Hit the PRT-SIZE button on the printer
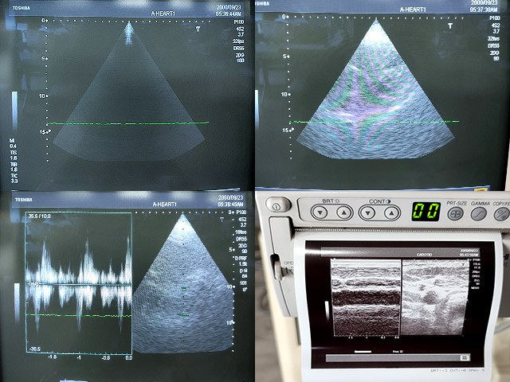Viewport: 510px width, 382px height. pos(455,214)
